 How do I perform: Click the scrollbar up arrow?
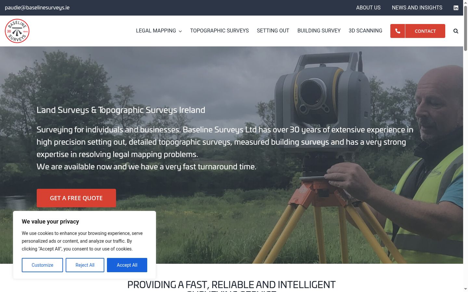click(465, 3)
